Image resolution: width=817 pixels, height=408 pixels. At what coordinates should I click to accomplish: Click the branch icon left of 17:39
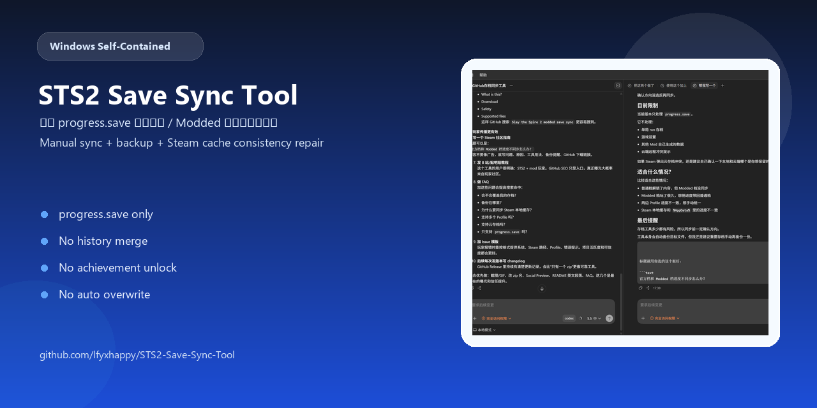pos(648,288)
